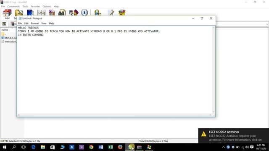Click the volume icon in system tray
Screen dimensions: 269x151
coord(247,147)
